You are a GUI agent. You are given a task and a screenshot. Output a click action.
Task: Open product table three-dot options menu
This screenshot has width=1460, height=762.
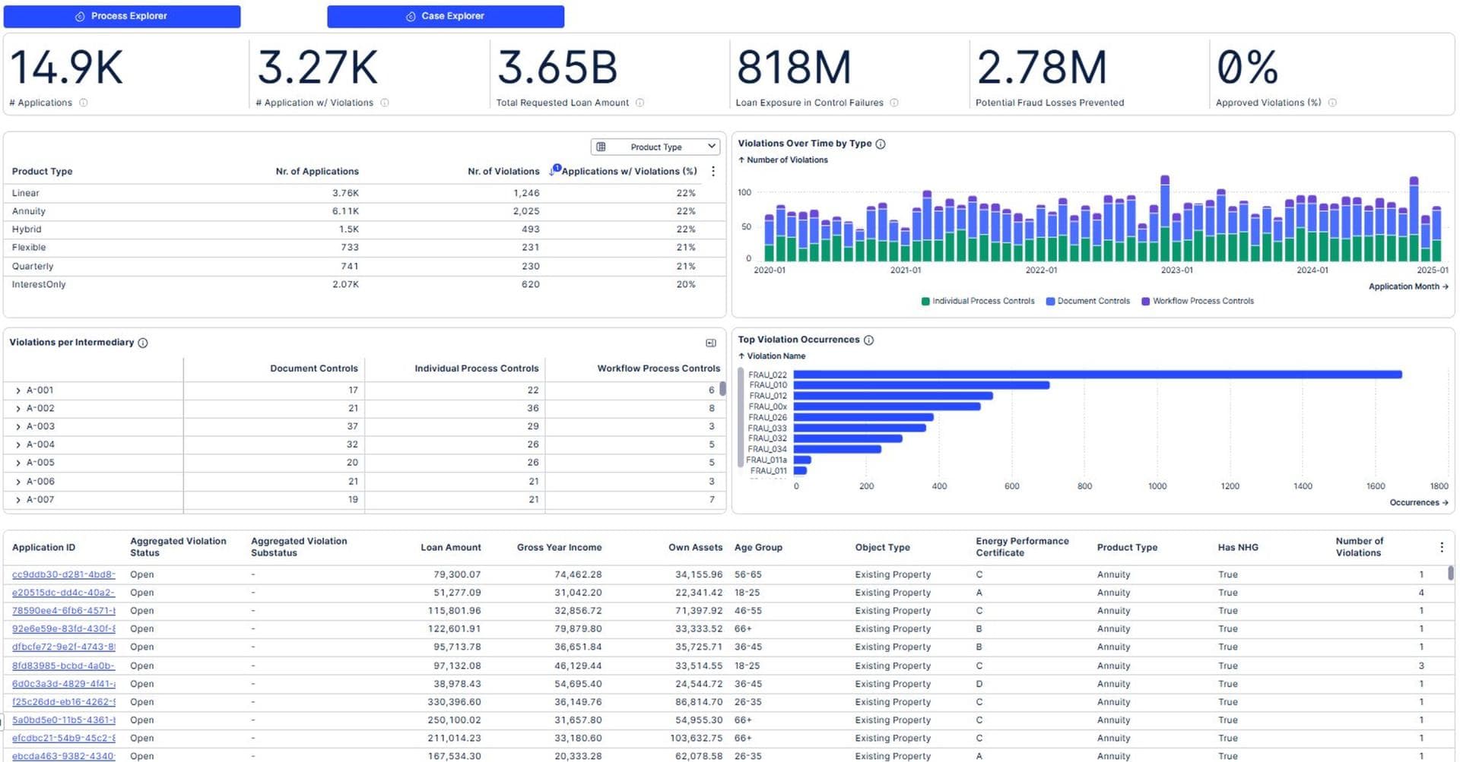[x=713, y=172]
